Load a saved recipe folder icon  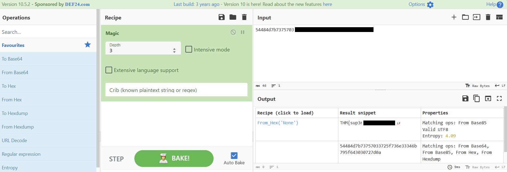click(233, 17)
